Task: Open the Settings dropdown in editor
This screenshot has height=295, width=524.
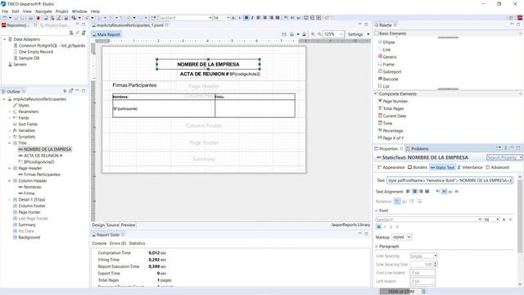Action: (359, 34)
